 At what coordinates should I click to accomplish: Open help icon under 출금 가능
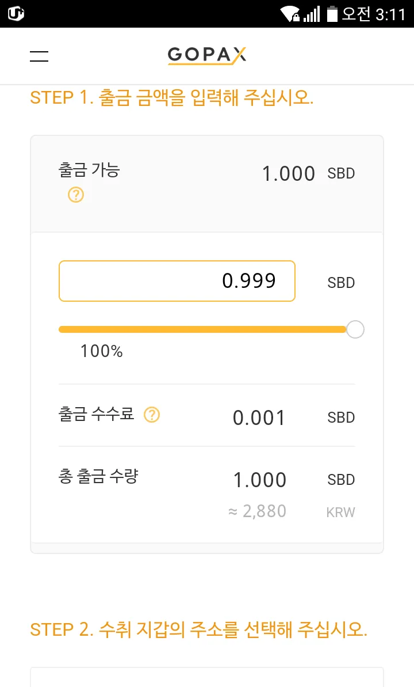click(x=76, y=195)
